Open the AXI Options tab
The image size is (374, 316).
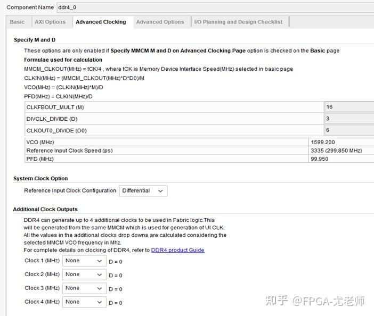(50, 22)
